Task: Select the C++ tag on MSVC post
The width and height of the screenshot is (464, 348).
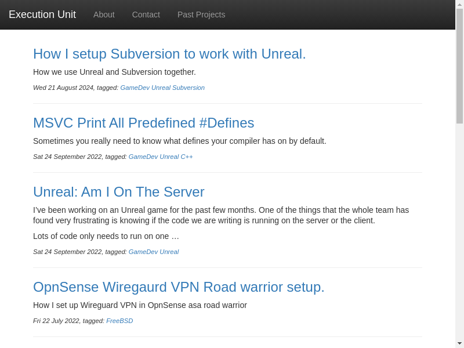Action: 187,157
